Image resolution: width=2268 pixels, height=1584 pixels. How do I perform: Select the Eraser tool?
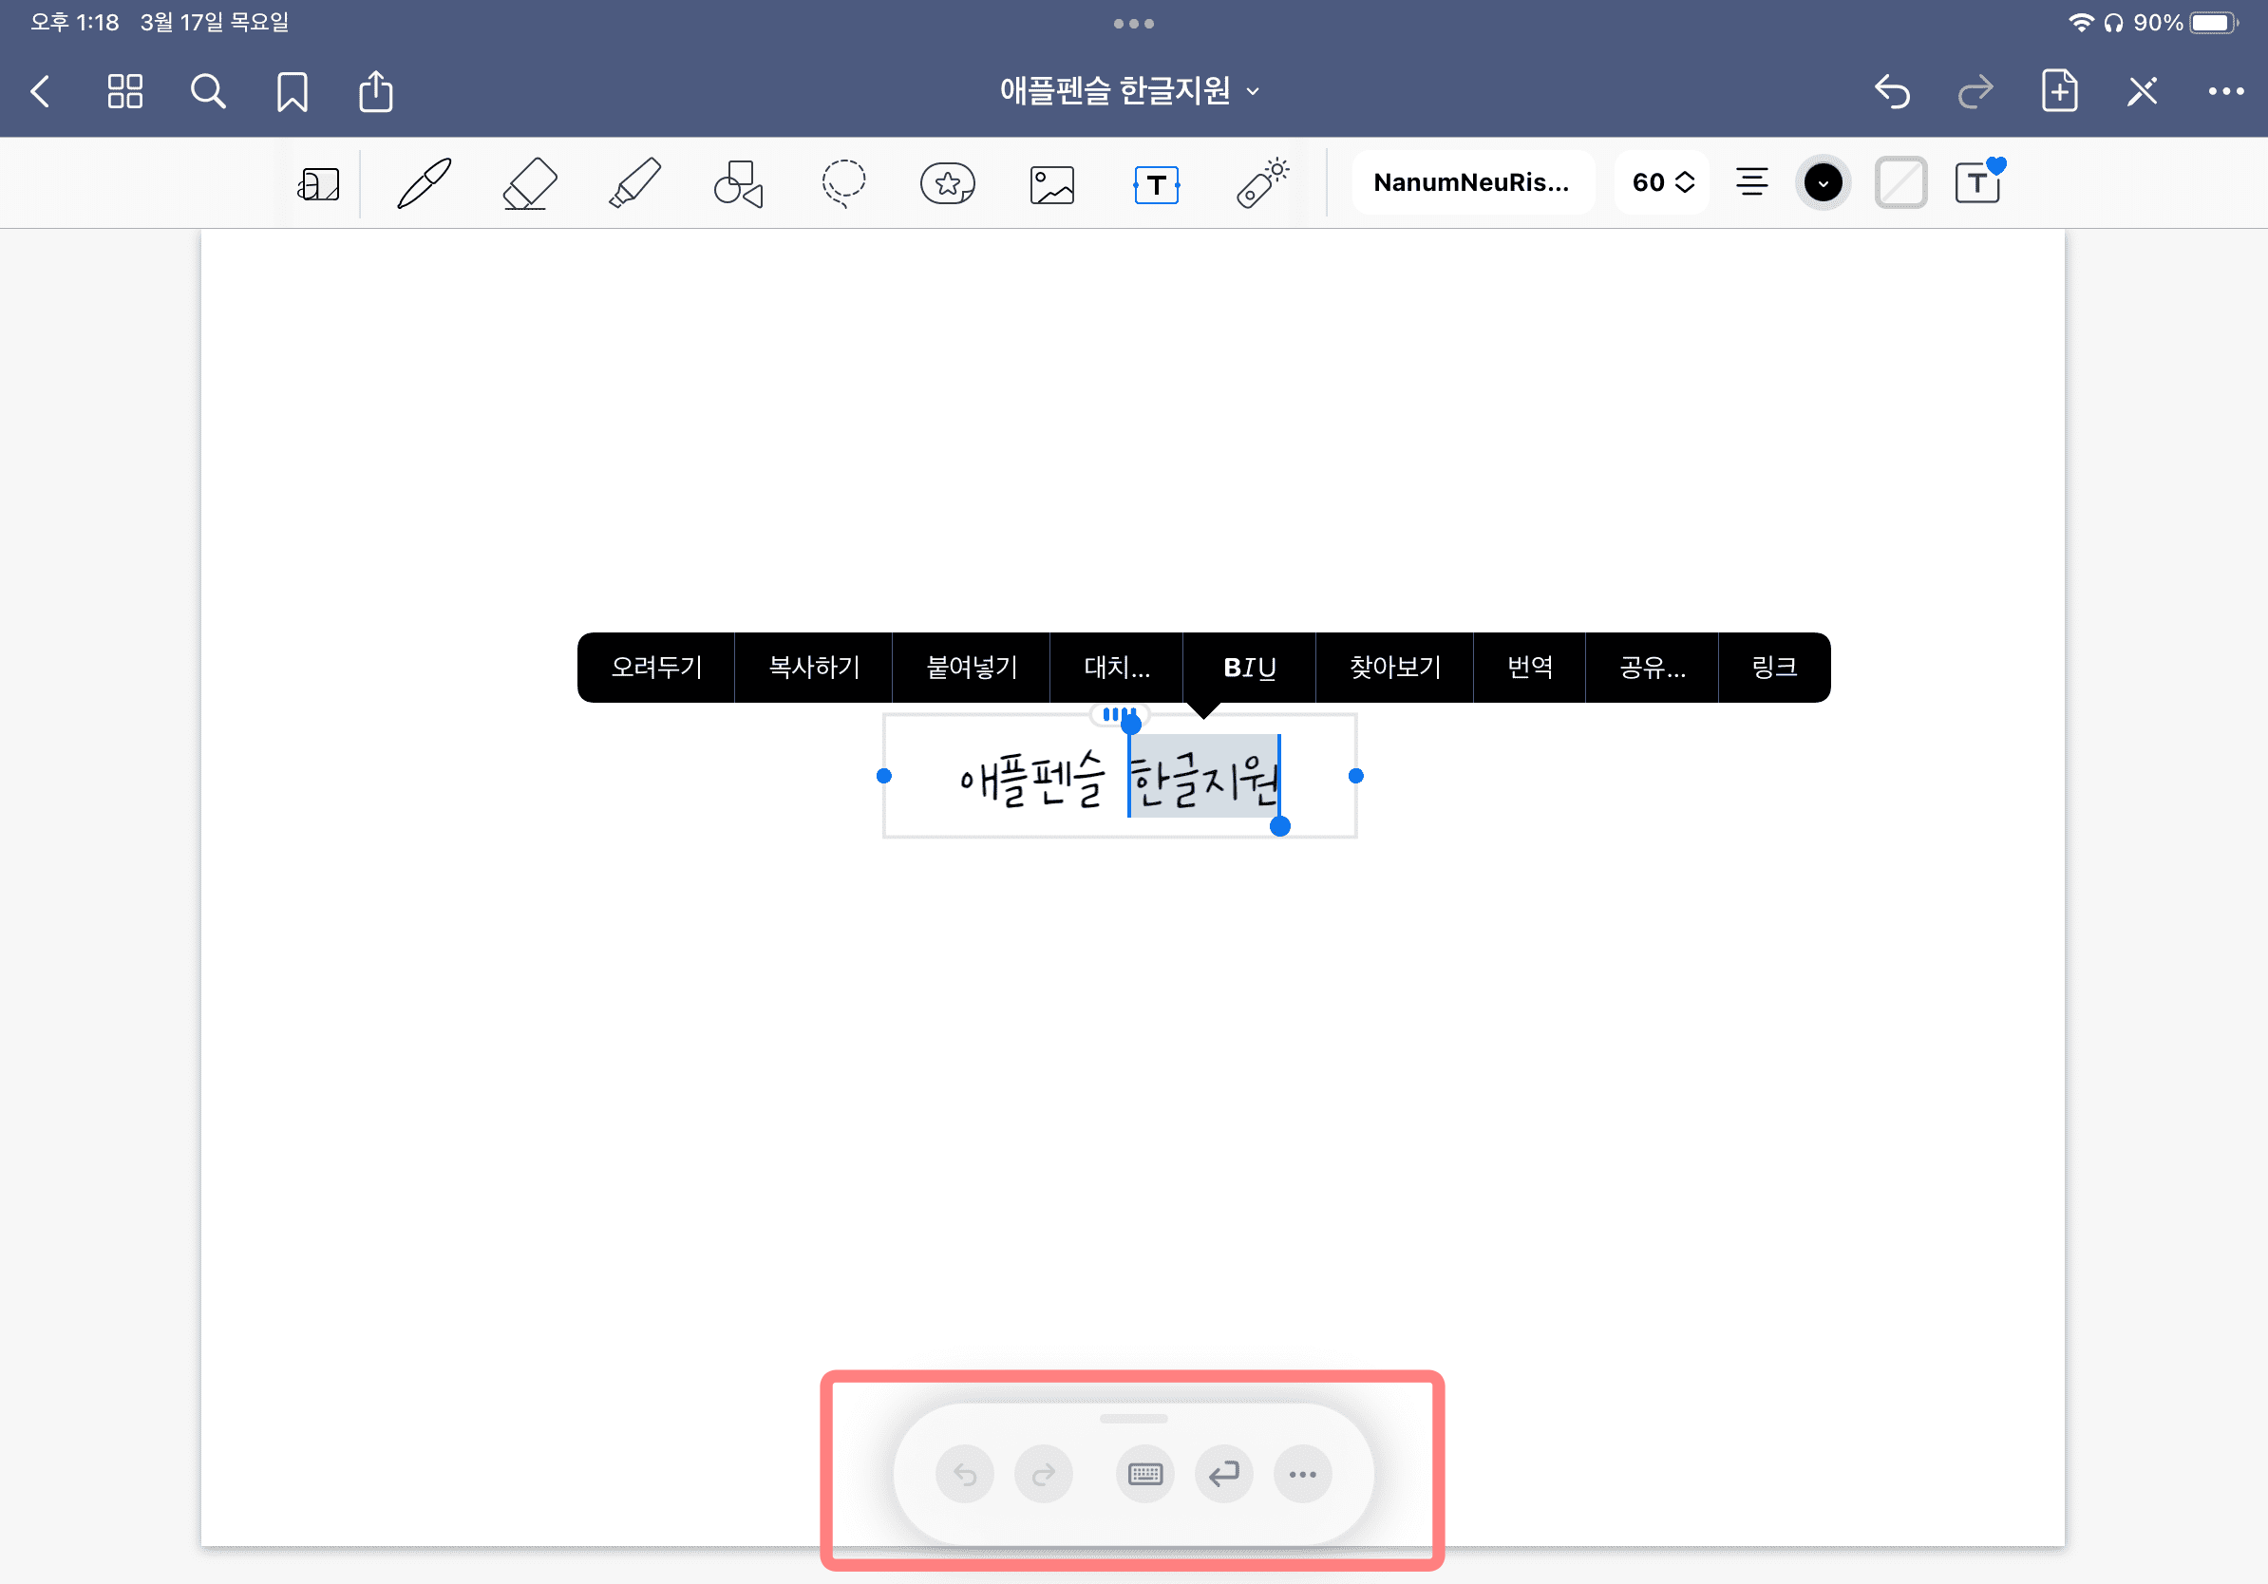pyautogui.click(x=529, y=183)
